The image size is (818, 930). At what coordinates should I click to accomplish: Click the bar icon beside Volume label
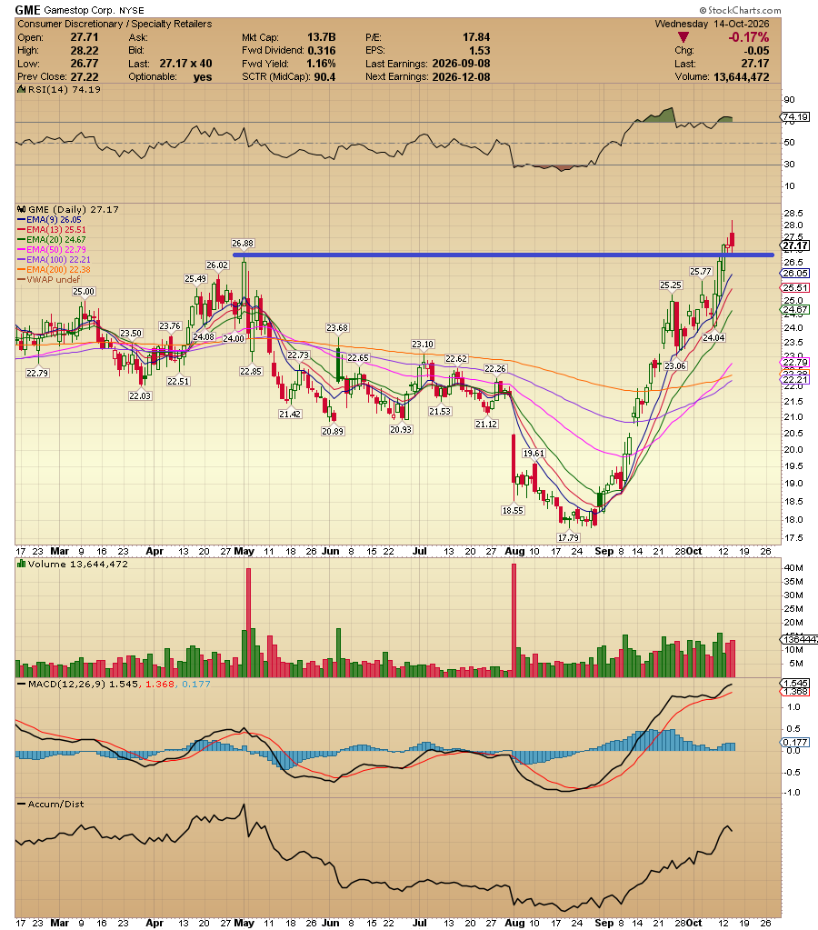(21, 564)
